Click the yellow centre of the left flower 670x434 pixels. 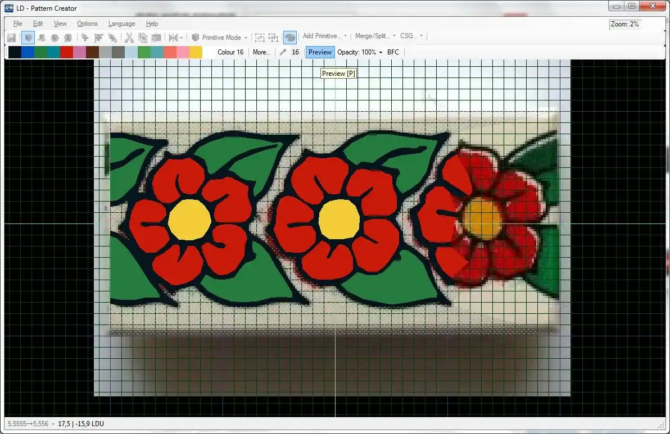[x=189, y=220]
